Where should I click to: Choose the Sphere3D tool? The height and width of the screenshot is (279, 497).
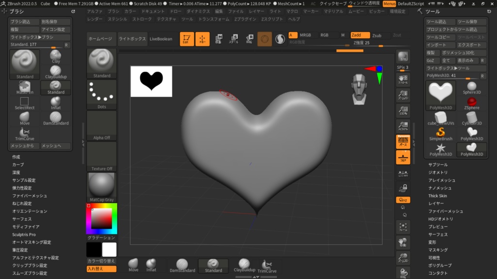[x=472, y=88]
